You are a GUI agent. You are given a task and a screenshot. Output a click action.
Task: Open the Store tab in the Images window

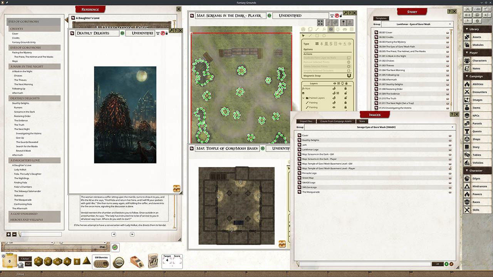coord(362,121)
